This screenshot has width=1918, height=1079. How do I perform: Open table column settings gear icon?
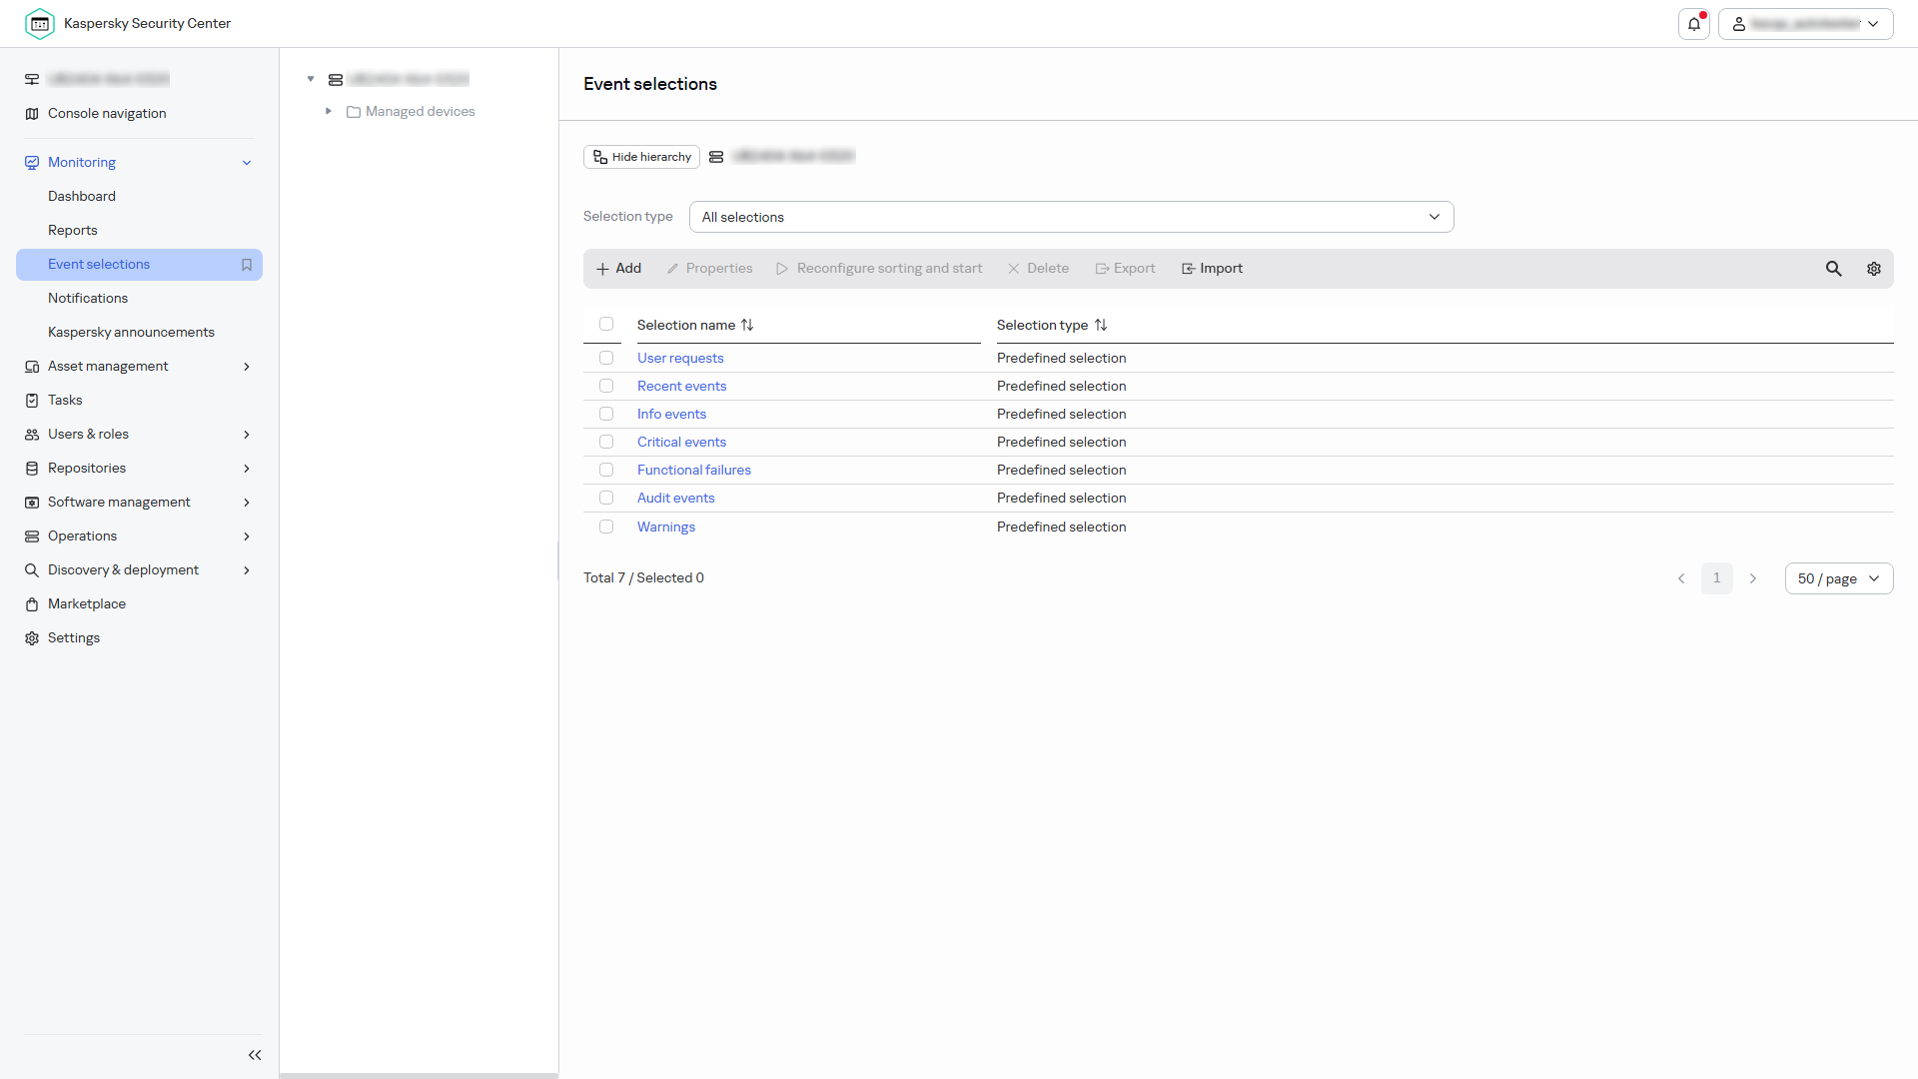pos(1874,269)
